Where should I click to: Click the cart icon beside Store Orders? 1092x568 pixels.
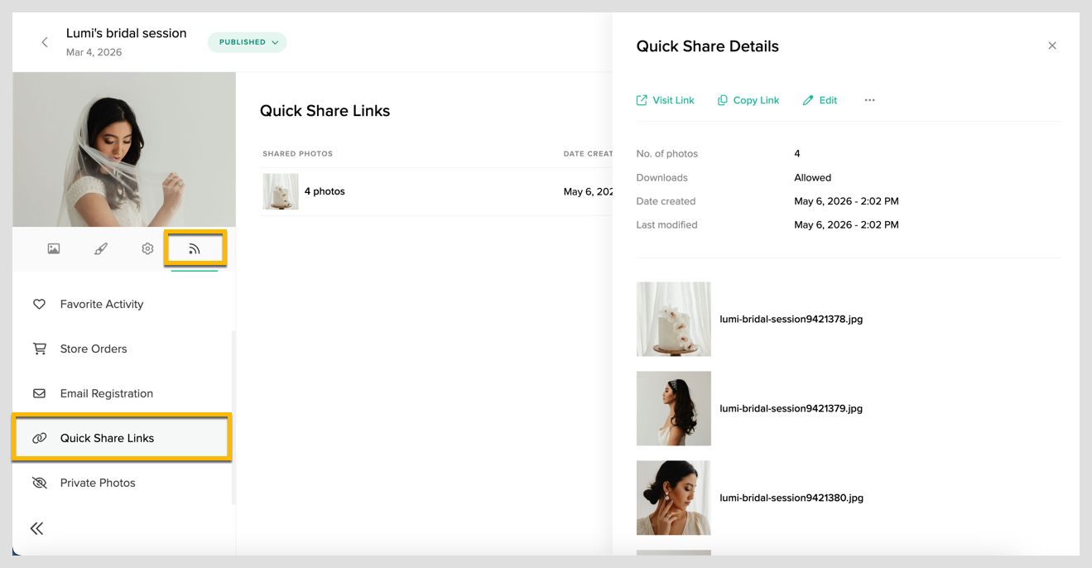39,349
